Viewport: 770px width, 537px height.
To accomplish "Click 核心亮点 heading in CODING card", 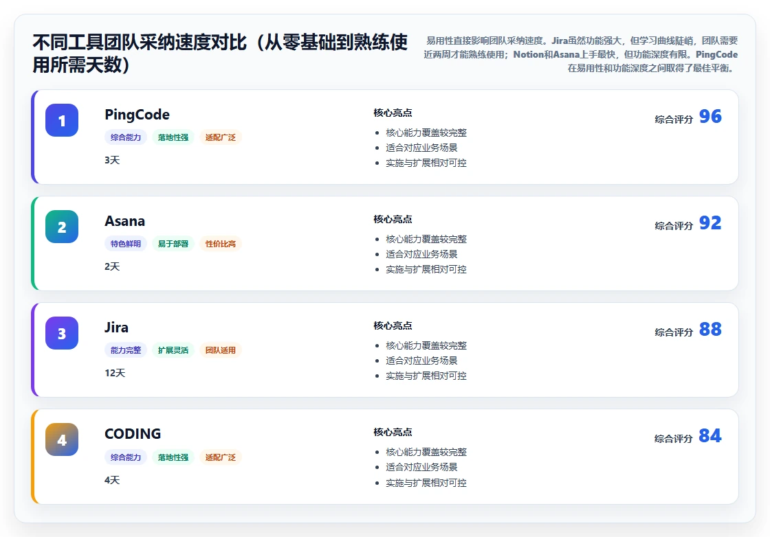I will coord(393,432).
